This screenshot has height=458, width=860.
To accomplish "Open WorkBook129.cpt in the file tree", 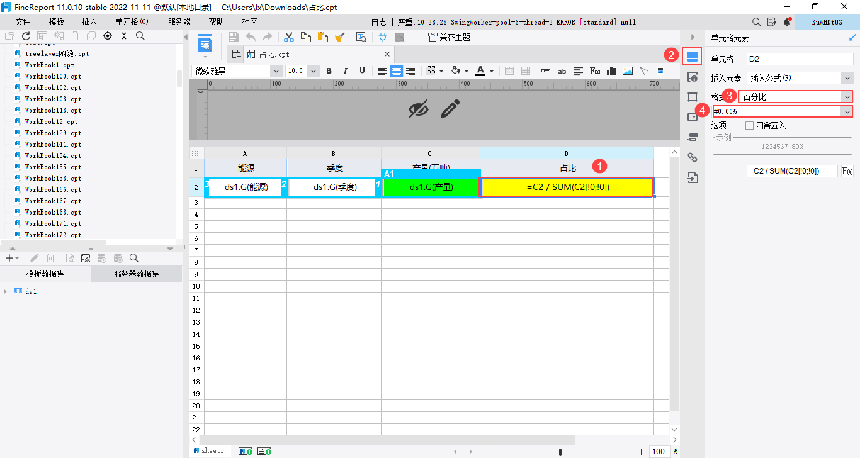I will (x=53, y=133).
